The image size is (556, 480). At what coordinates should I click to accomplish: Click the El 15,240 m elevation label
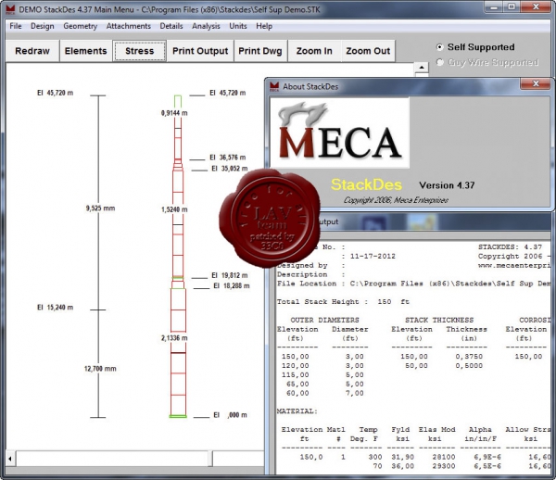pos(55,308)
